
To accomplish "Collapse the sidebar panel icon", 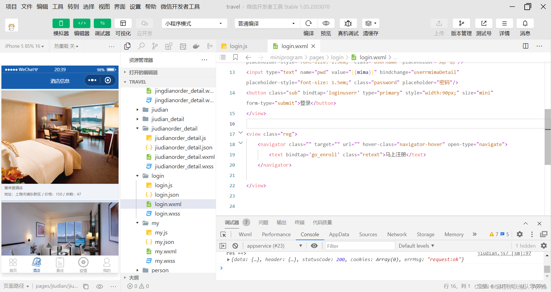I will 210,46.
